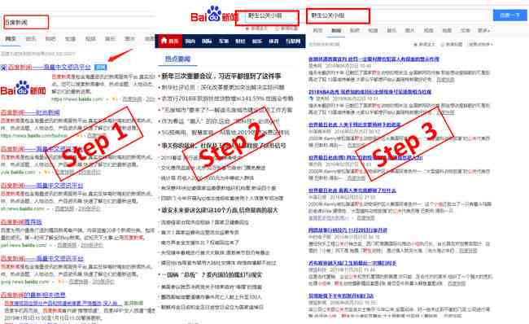Open headline starting 作为春运
529x324 pixels.
(220, 121)
